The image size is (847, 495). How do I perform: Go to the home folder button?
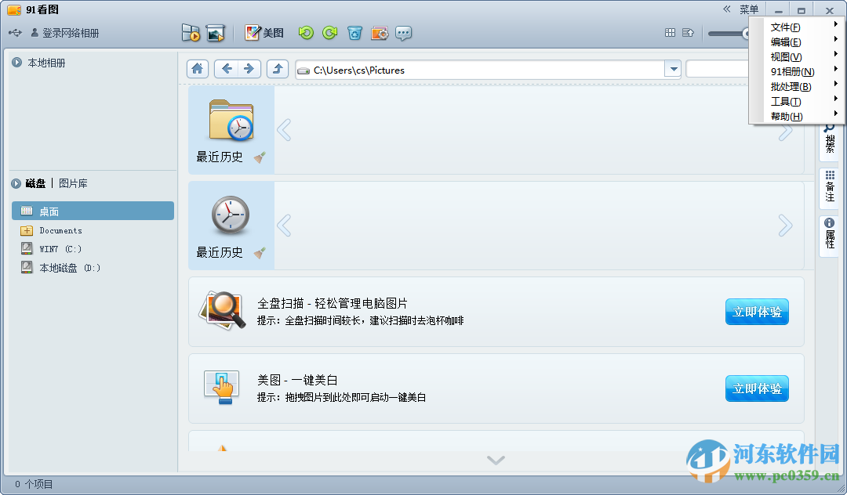[x=197, y=69]
